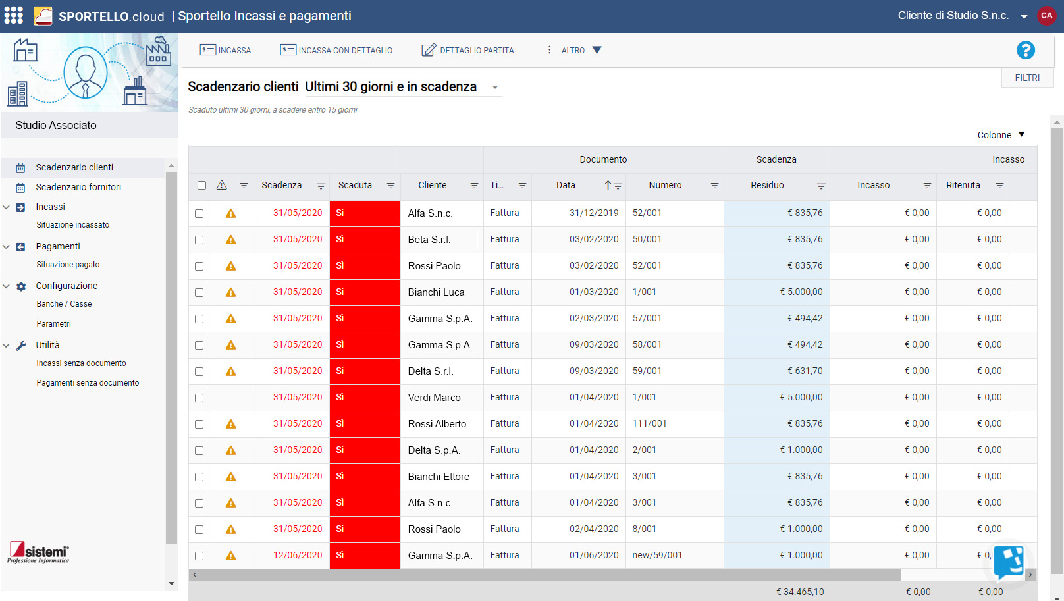Open Scadenzario fornitori label in sidebar

pyautogui.click(x=78, y=187)
